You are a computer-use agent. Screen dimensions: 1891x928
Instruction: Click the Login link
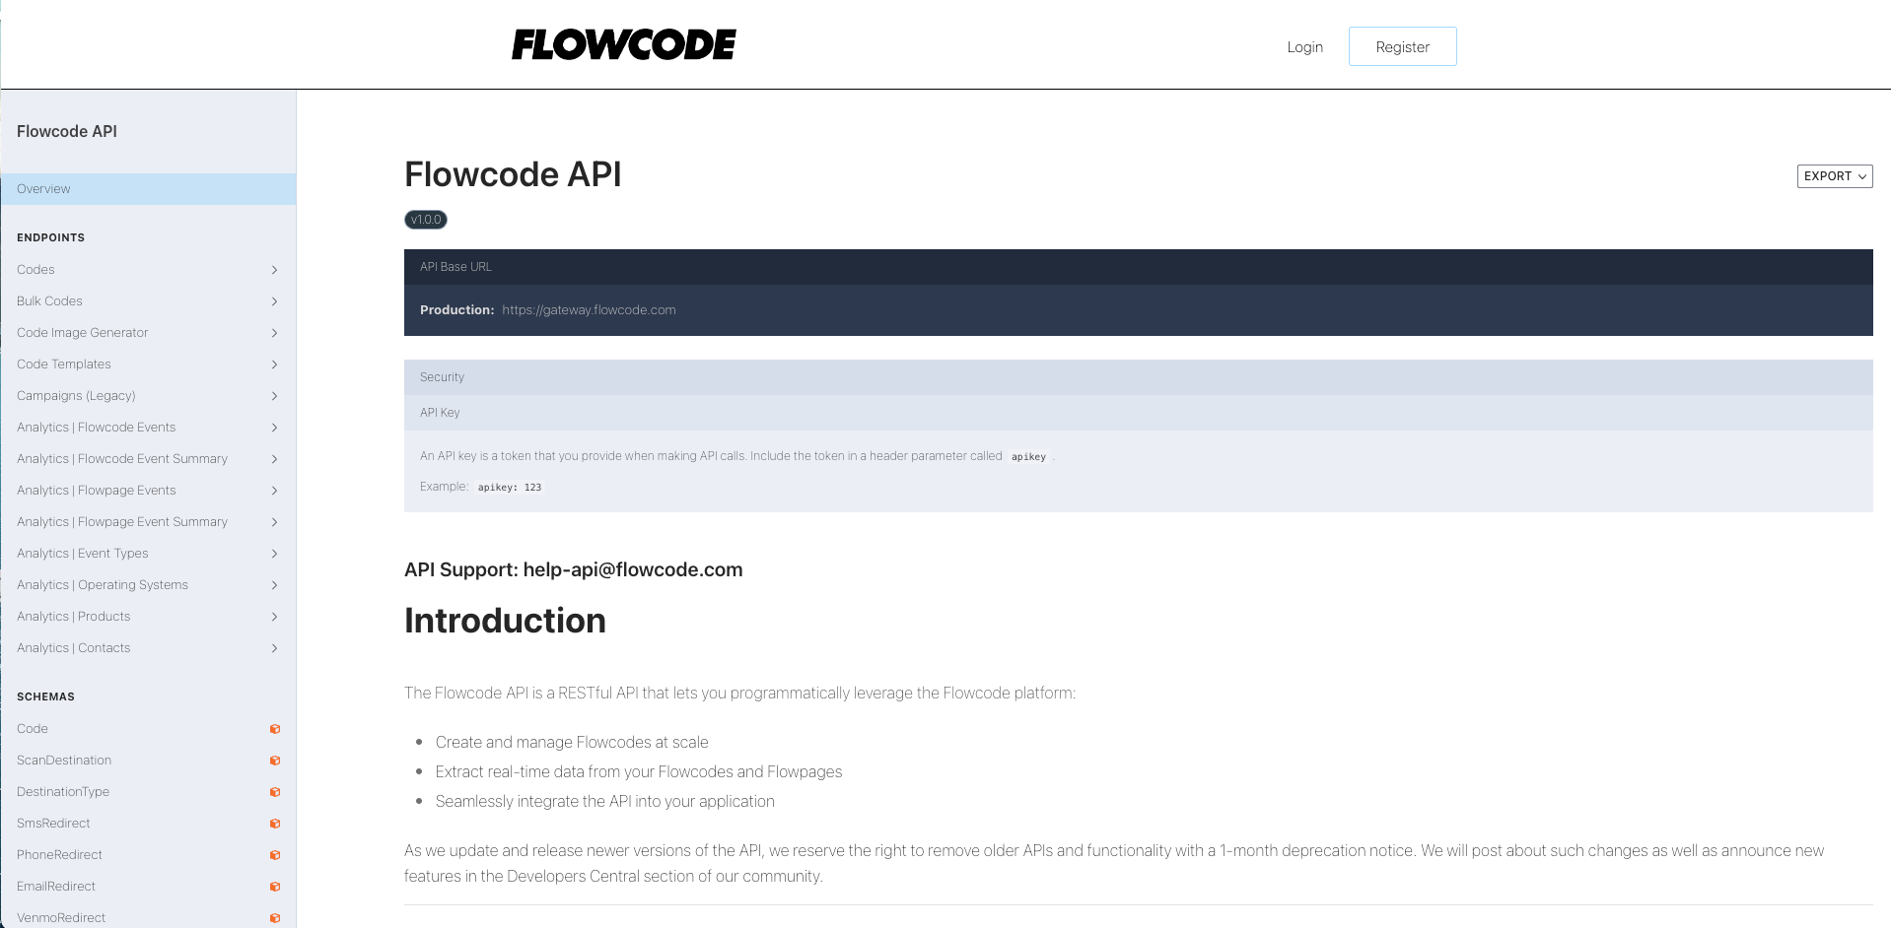pos(1304,47)
